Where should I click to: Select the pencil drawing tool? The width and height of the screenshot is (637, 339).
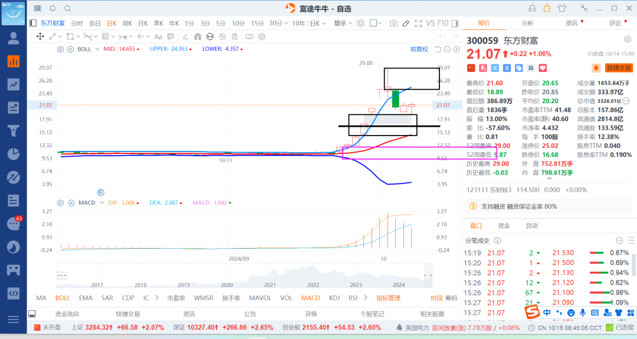click(x=405, y=24)
